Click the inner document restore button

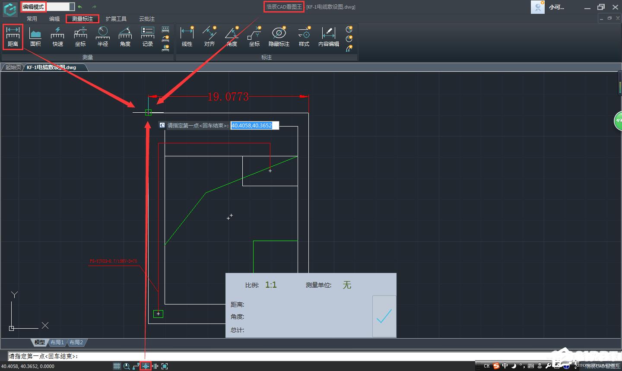(x=609, y=18)
